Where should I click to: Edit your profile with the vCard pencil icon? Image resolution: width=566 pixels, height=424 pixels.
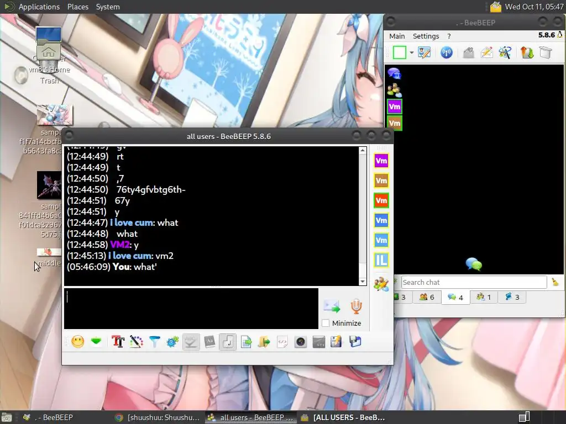(x=424, y=52)
